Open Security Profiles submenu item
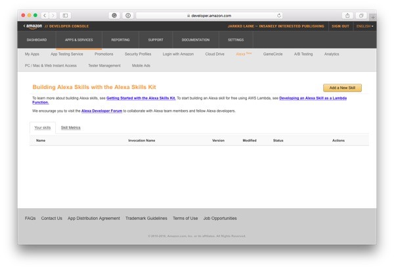 138,54
